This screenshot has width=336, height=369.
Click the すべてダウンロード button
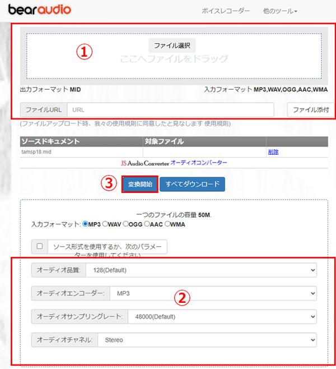pos(192,184)
